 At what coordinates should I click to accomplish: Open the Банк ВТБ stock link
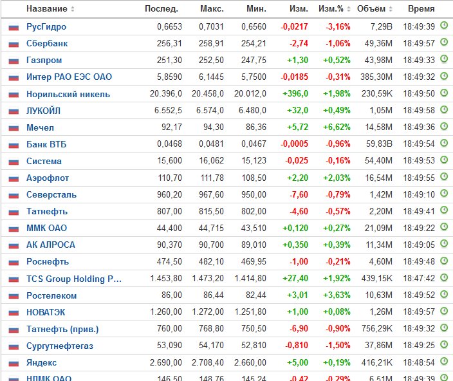(46, 144)
